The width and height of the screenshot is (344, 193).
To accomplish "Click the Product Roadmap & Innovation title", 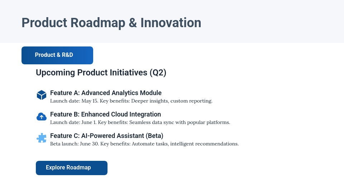I will 111,23.
